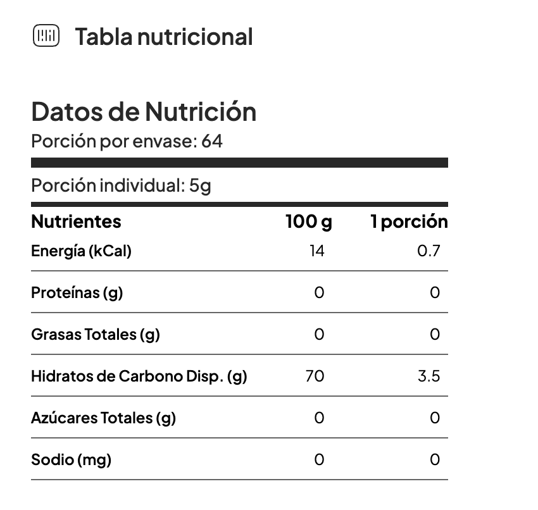The width and height of the screenshot is (538, 510).
Task: Select the Energía (kCal) row label
Action: pyautogui.click(x=81, y=251)
